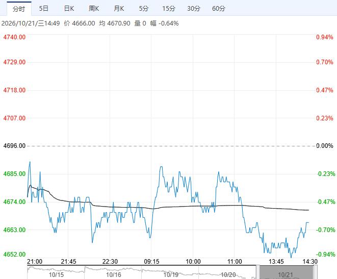Screen dimensions: 337x279
Task: Switch to the 30分 interval tab
Action: coord(194,9)
